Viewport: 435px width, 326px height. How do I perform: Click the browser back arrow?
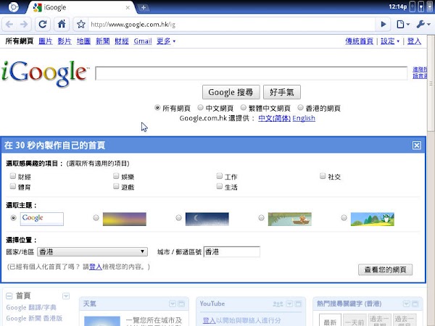click(9, 25)
